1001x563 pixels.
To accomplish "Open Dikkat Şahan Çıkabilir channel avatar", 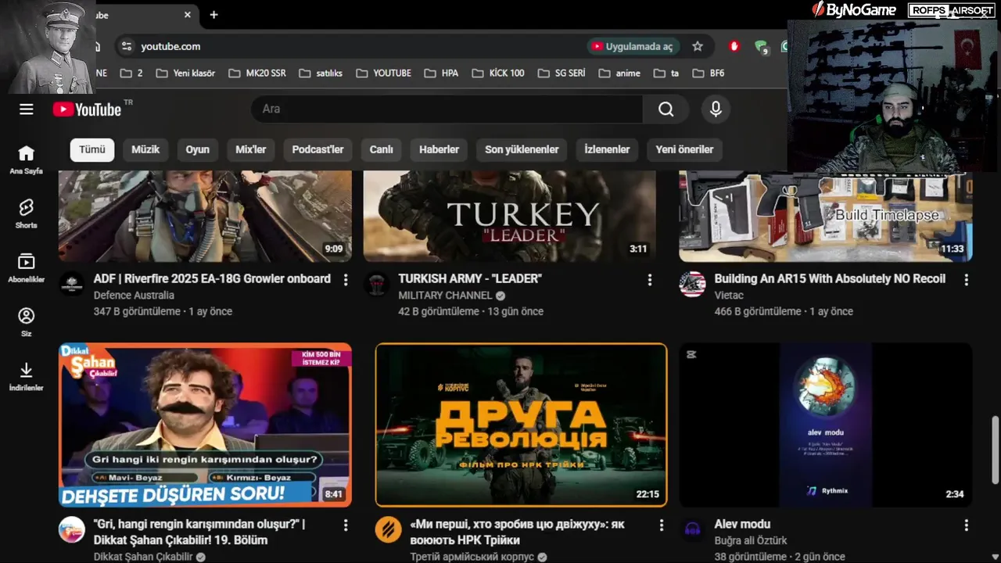I will pos(72,530).
